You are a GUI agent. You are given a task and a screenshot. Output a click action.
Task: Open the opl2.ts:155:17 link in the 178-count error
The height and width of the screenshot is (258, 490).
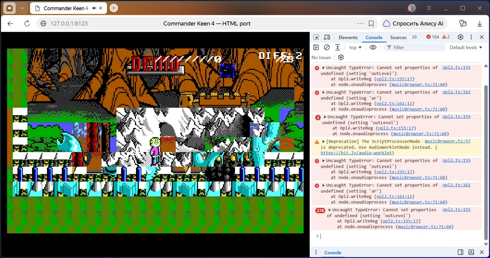tap(401, 221)
